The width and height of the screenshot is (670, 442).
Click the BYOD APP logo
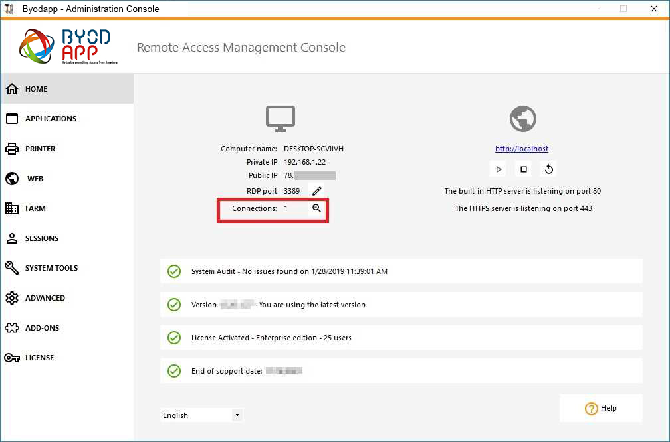[68, 46]
